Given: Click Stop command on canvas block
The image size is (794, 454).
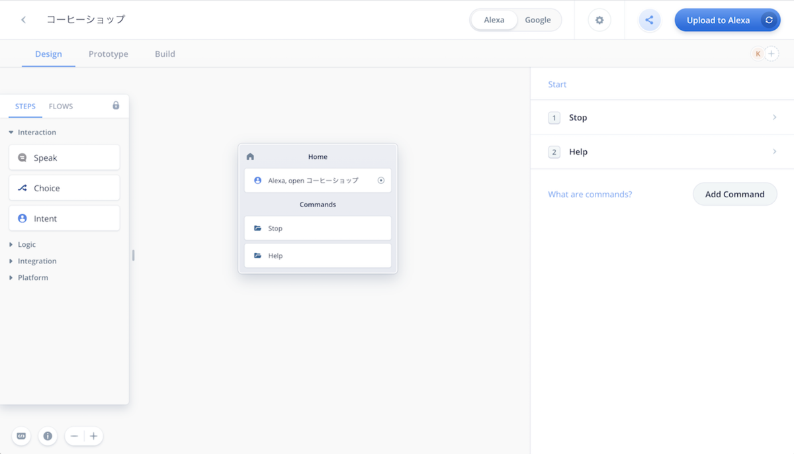Looking at the screenshot, I should point(318,228).
